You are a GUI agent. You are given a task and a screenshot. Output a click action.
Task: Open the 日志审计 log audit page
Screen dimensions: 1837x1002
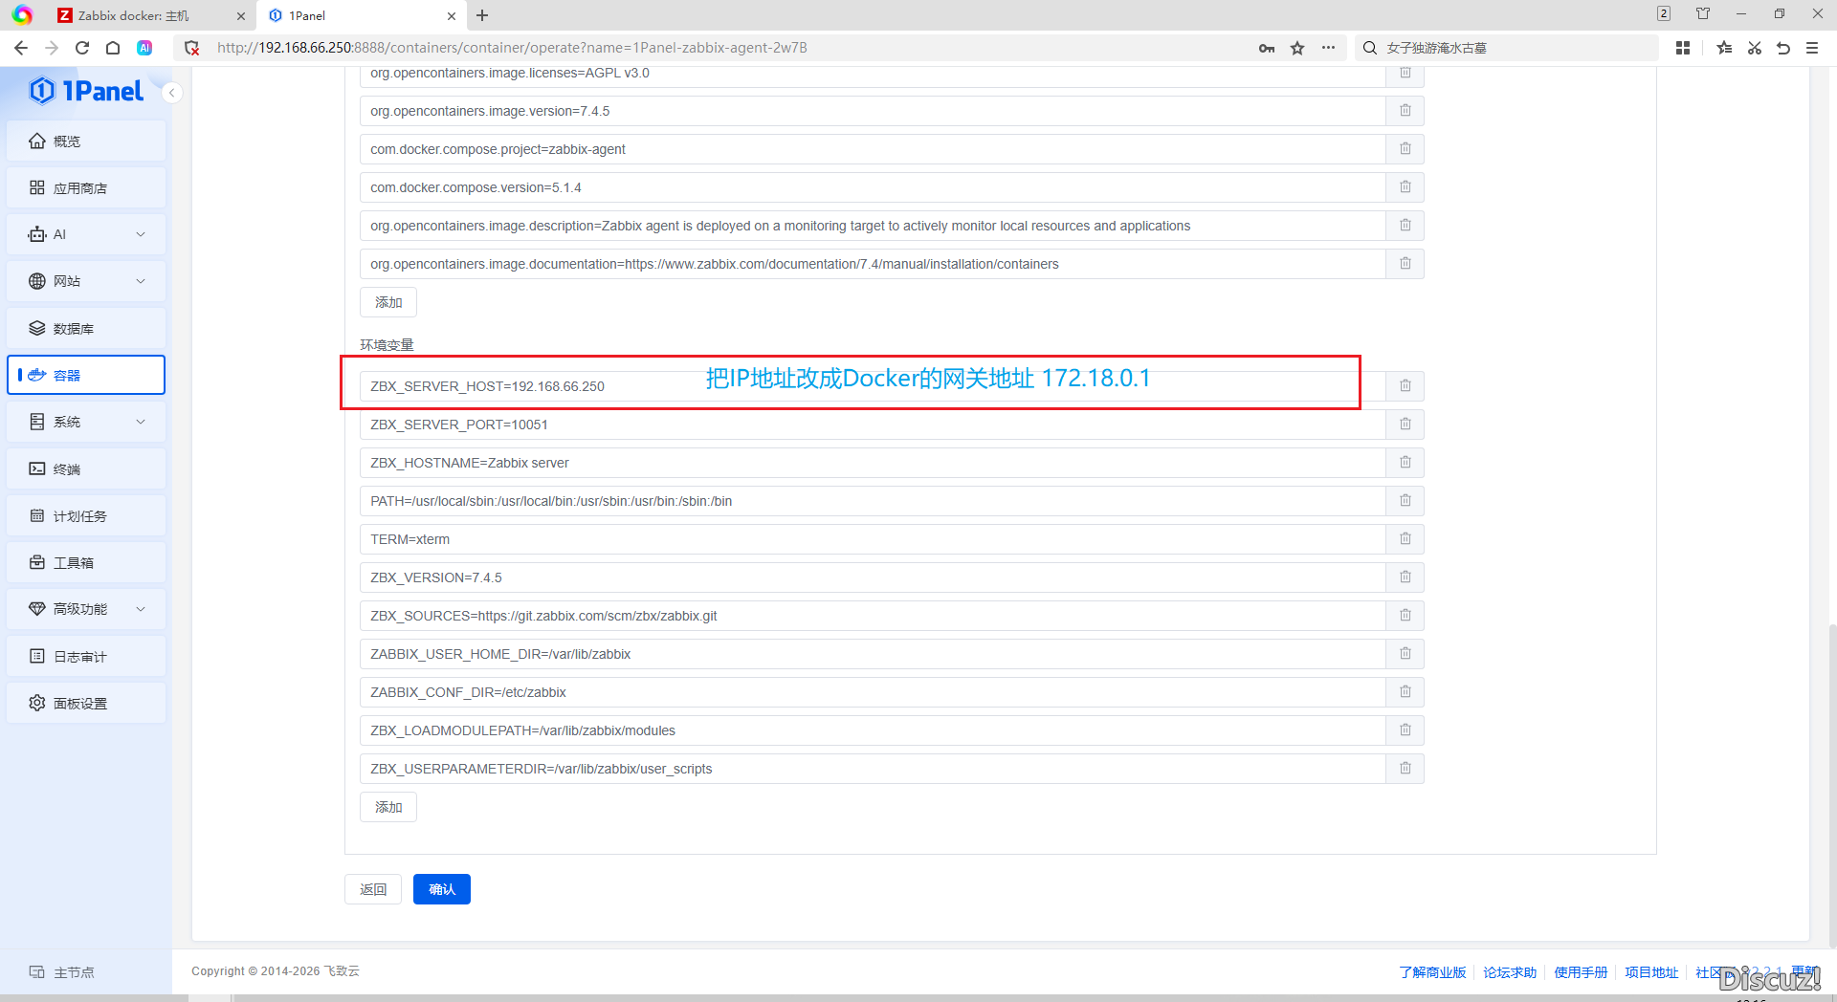86,656
